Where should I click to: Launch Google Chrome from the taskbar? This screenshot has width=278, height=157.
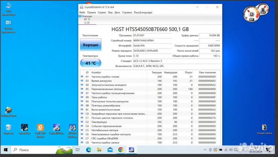(121, 150)
